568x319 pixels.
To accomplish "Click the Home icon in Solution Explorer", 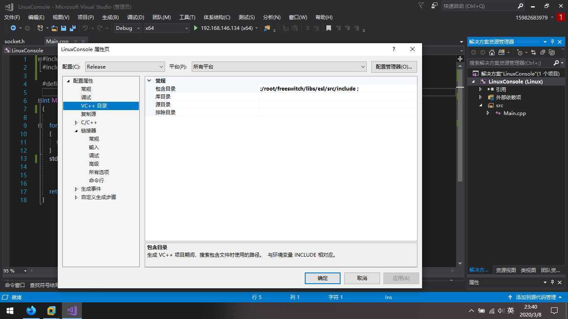I will (x=492, y=52).
